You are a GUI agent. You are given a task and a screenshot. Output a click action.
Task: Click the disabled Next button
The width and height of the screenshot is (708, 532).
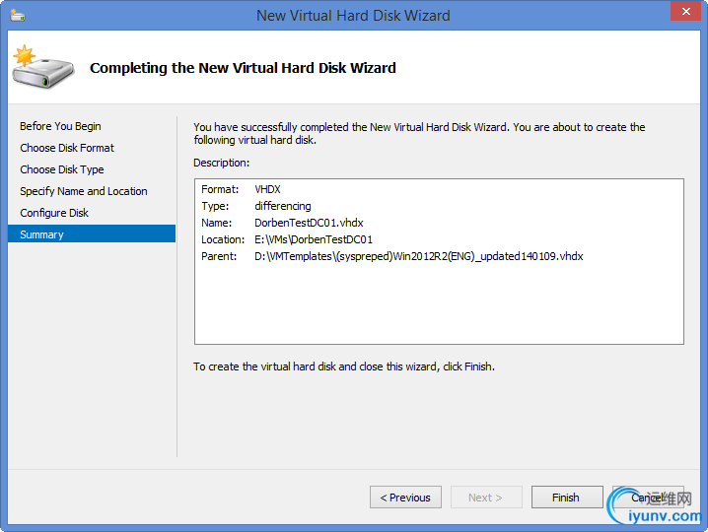click(x=486, y=498)
